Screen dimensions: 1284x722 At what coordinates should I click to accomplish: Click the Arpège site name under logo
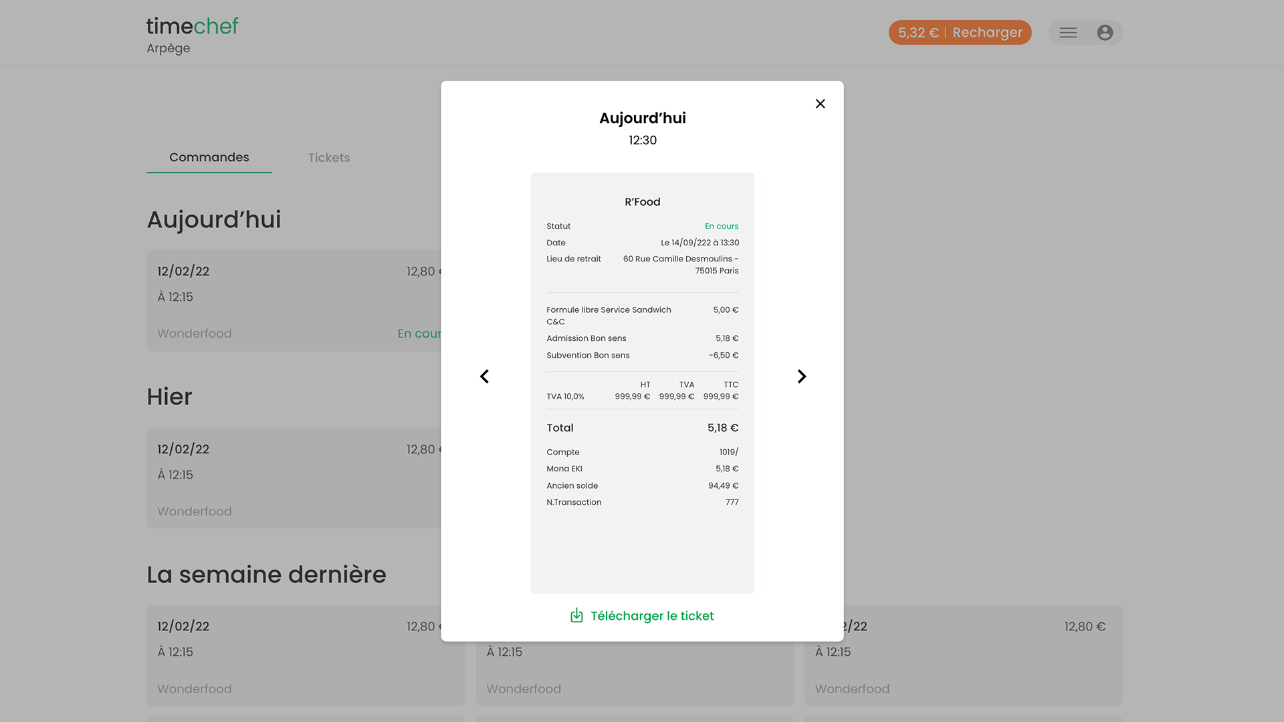[169, 48]
